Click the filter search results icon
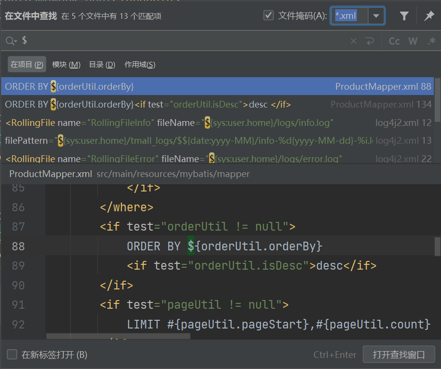The height and width of the screenshot is (369, 441). 404,16
